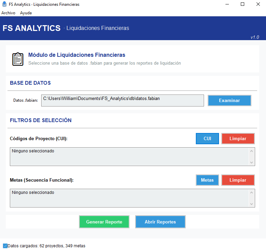266x250 pixels.
Task: Open the Metas selection button
Action: point(207,180)
